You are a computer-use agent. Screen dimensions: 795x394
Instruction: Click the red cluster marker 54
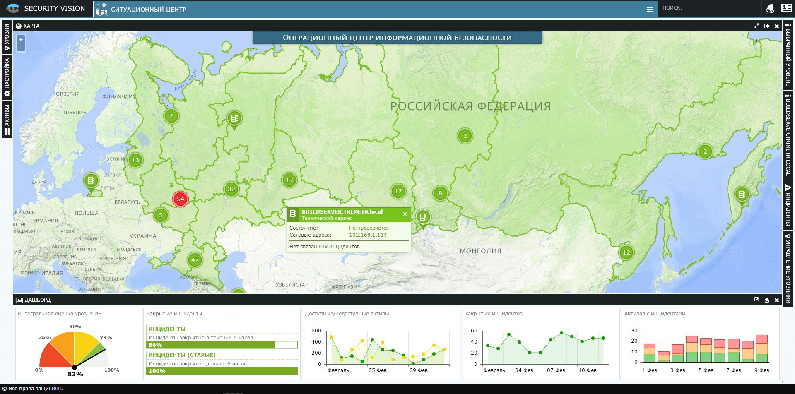pos(180,199)
